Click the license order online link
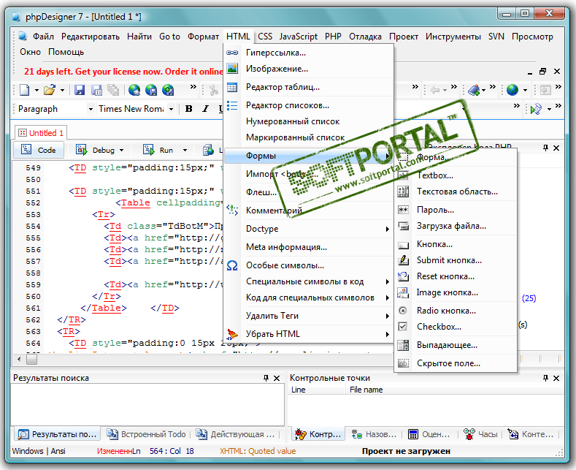Viewport: 576px width, 470px height. pos(123,72)
